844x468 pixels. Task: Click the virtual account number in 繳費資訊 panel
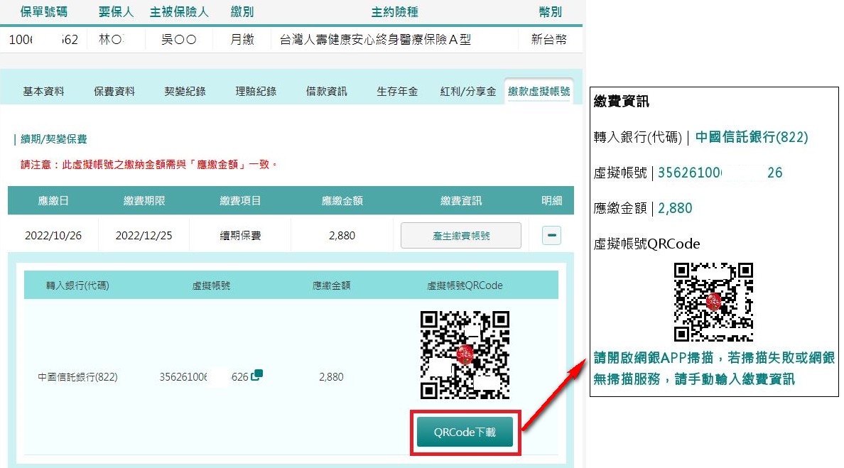coord(720,173)
